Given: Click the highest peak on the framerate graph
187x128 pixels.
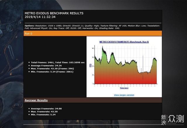Looking at the screenshot, I should point(102,47).
